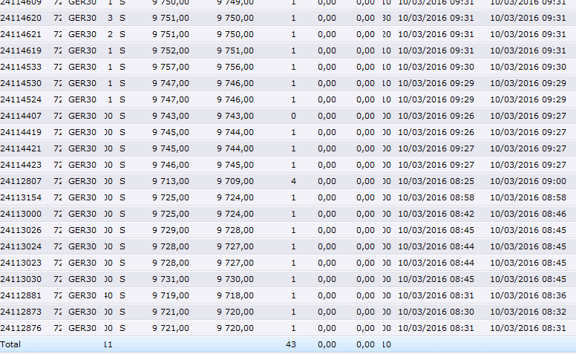576x354 pixels.
Task: Click quantity 2 in row 24114621
Action: click(x=110, y=35)
